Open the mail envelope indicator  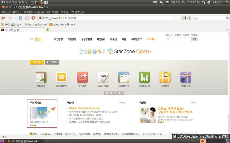[167, 2]
